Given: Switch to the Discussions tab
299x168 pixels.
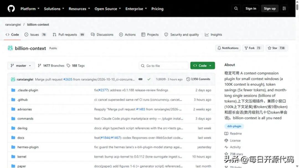Looking at the screenshot, I should 102,35.
